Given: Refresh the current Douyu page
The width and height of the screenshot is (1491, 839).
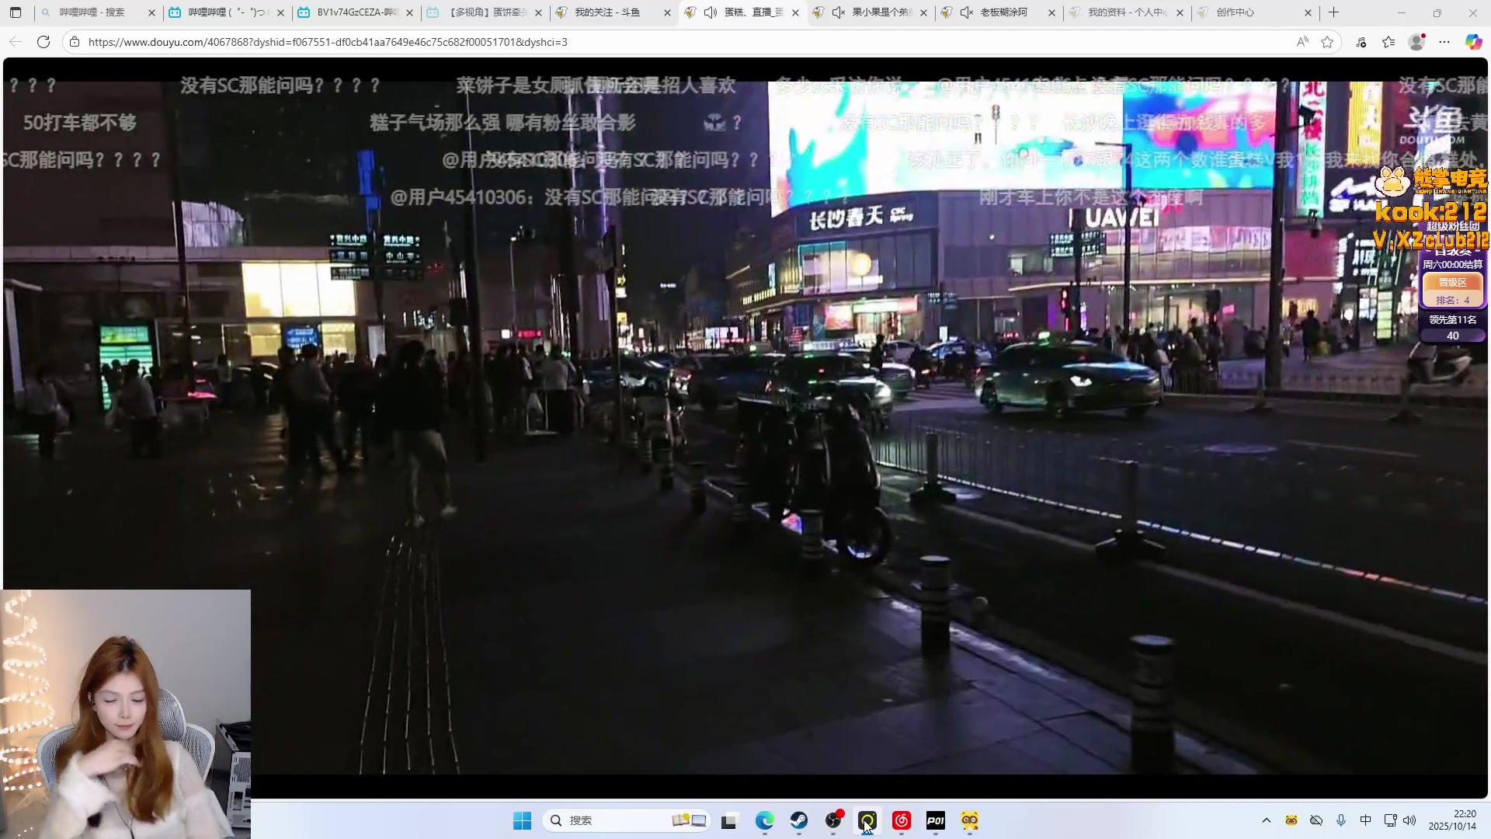Looking at the screenshot, I should (x=43, y=42).
